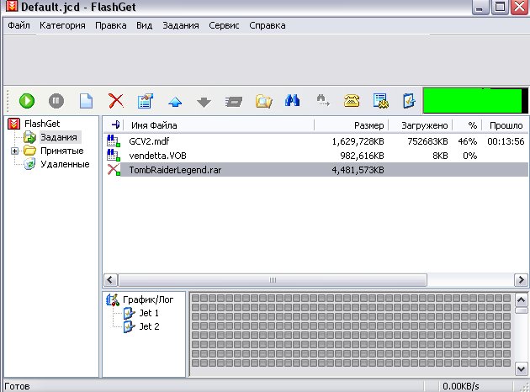Click block graph scrollbar up arrow
The width and height of the screenshot is (530, 392).
coord(521,299)
